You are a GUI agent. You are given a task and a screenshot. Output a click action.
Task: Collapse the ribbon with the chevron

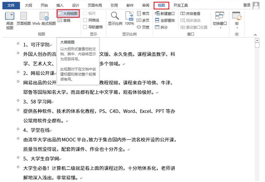[255, 35]
